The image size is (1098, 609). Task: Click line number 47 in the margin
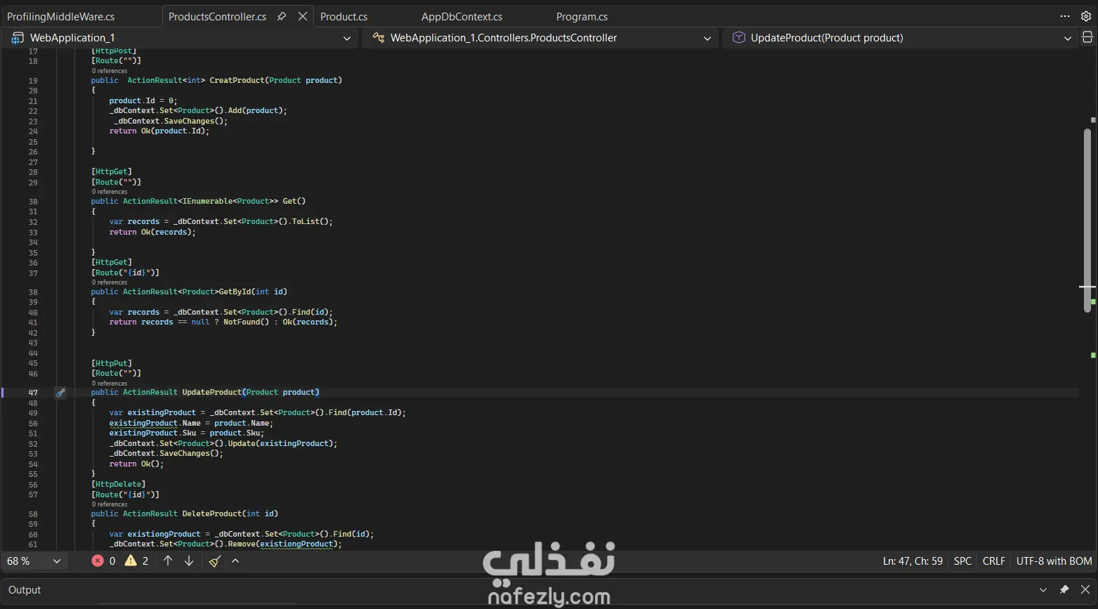pyautogui.click(x=33, y=393)
